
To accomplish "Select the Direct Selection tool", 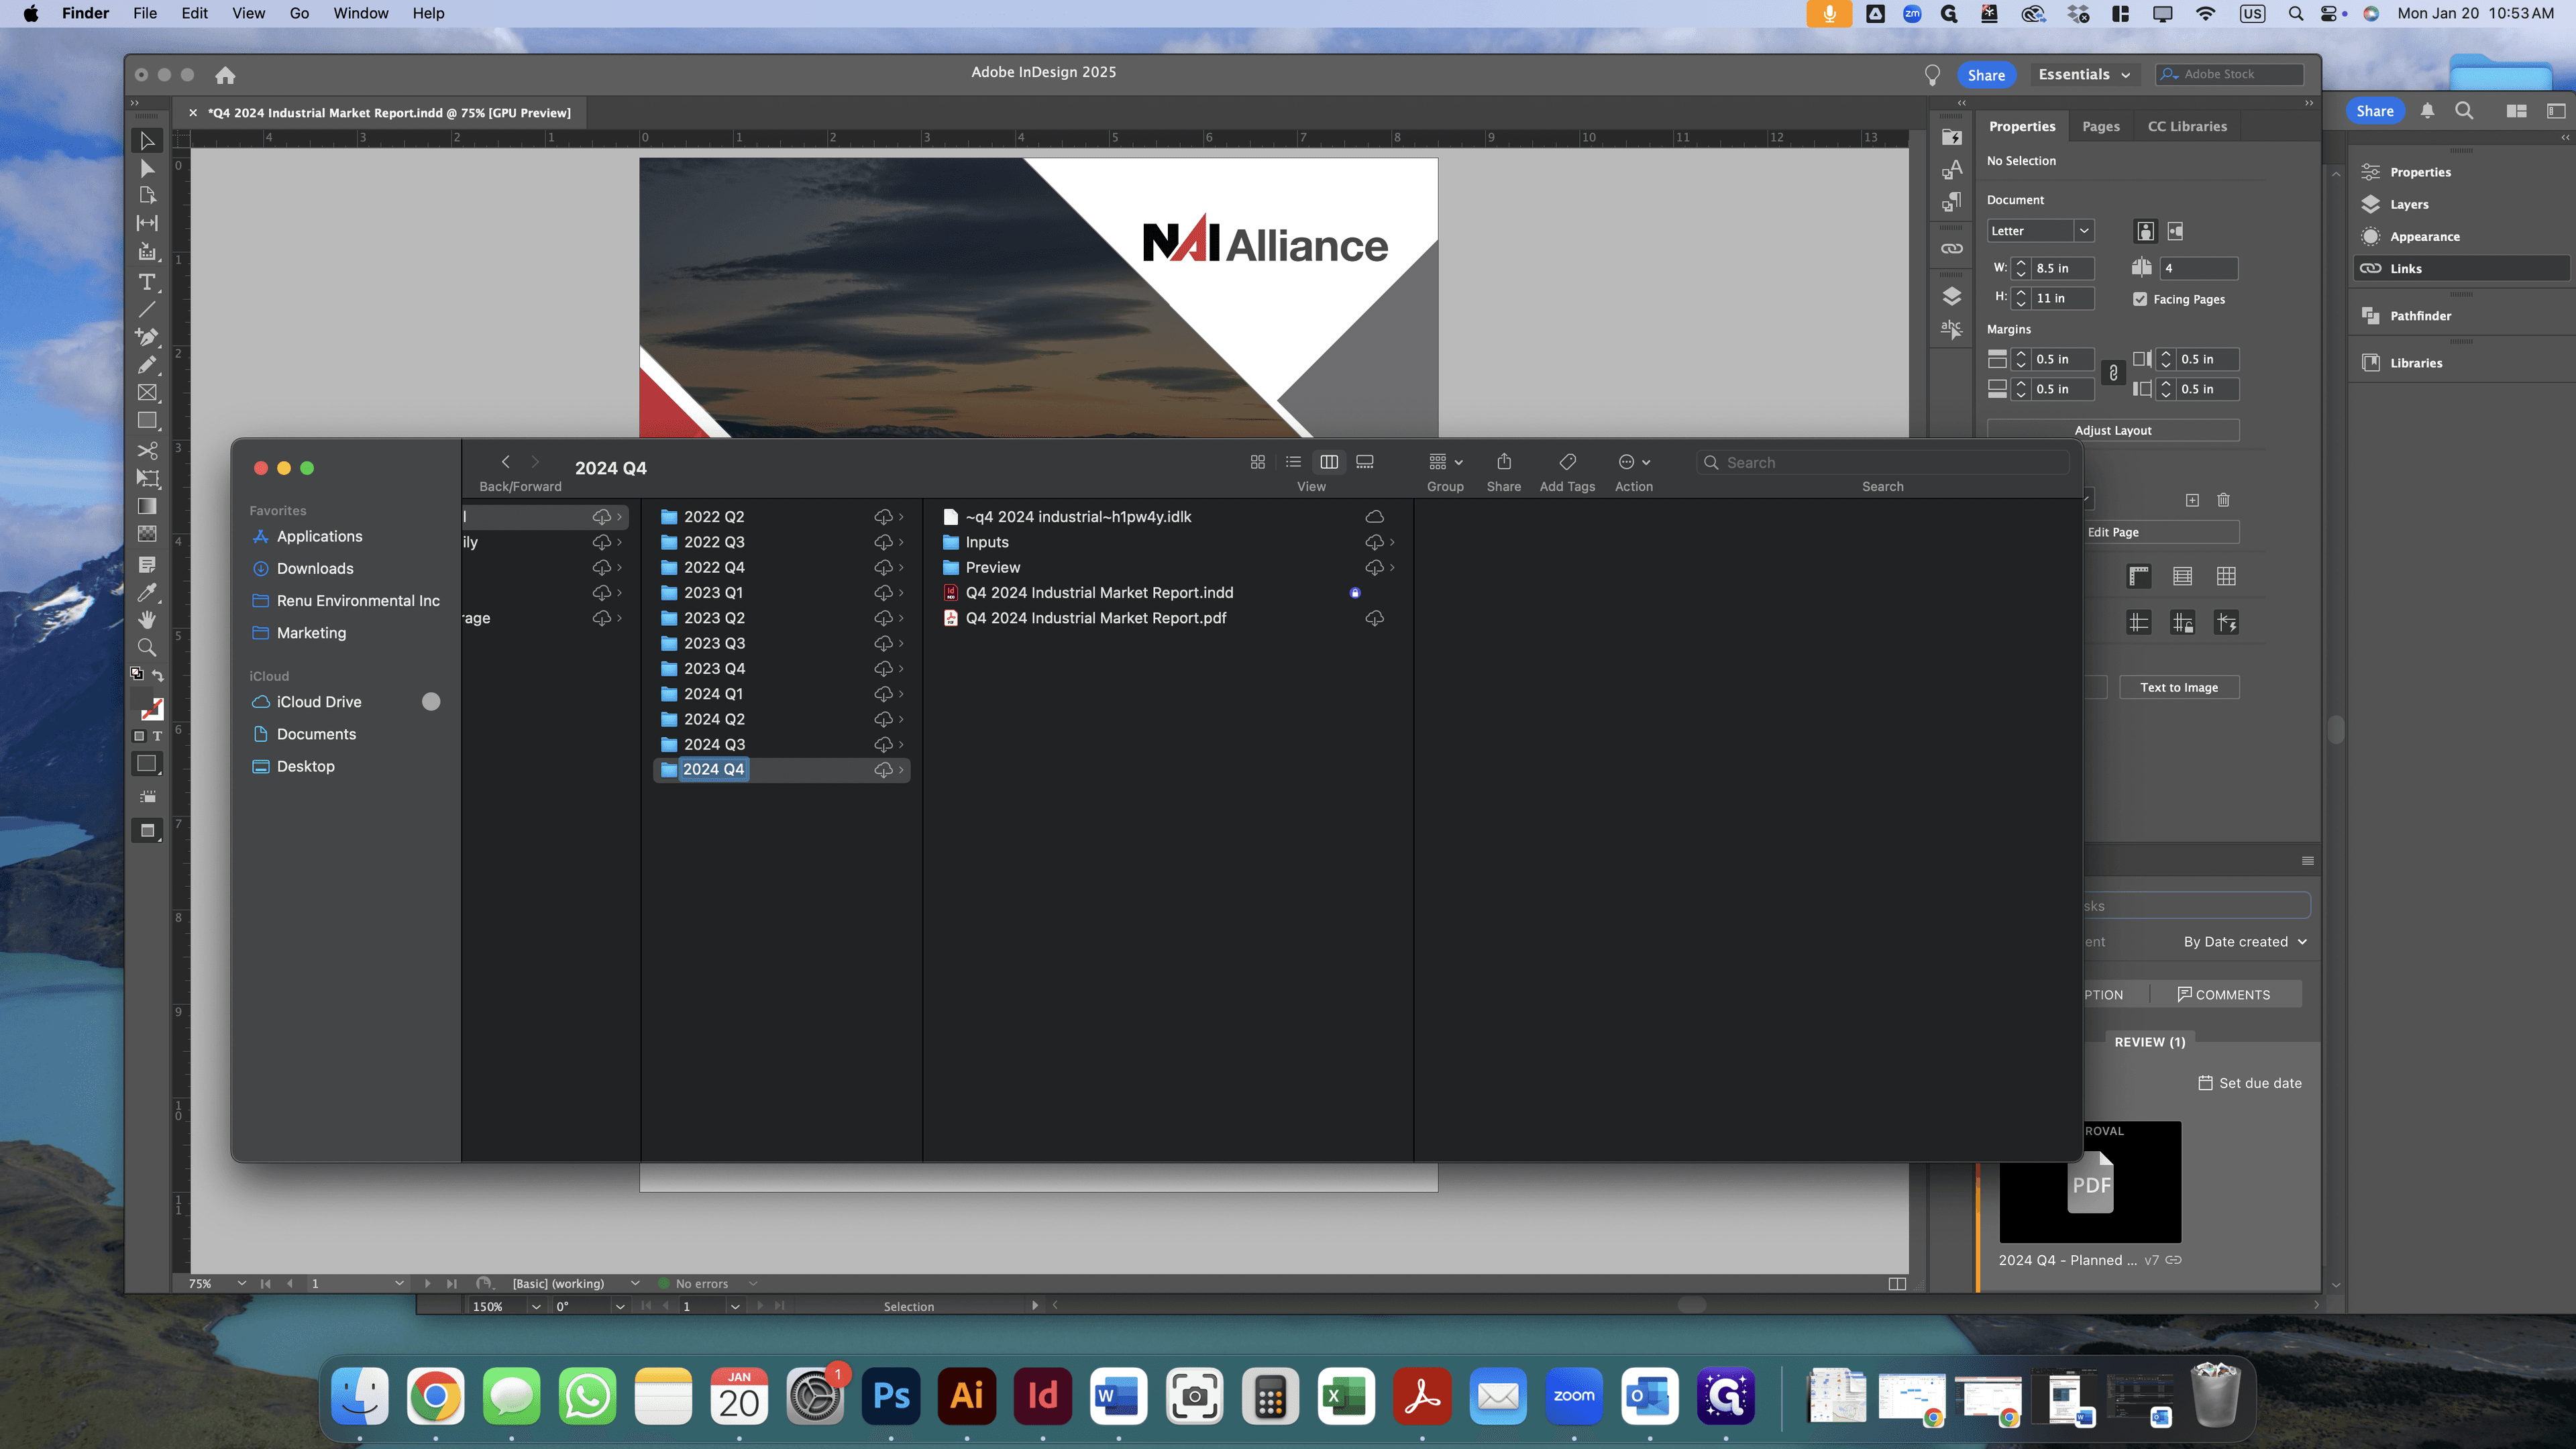I will pos(147,168).
